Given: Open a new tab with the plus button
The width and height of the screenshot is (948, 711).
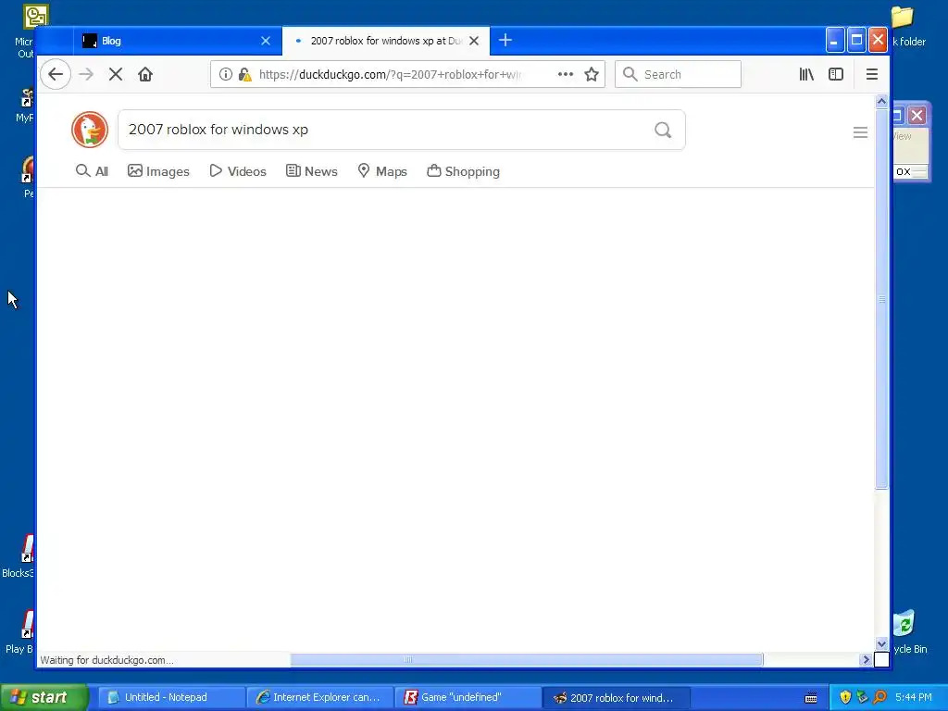Looking at the screenshot, I should tap(505, 41).
